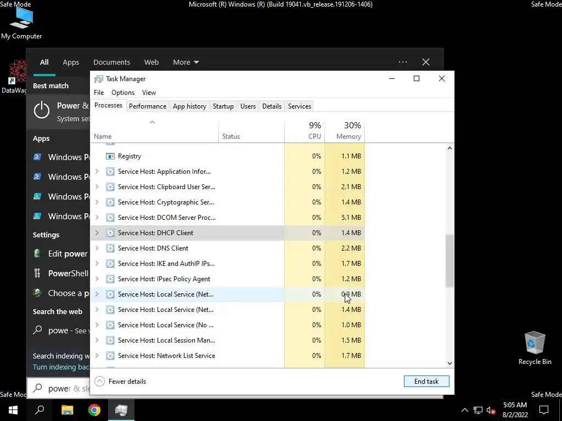
Task: Sort processes by the Memory column
Action: 345,130
